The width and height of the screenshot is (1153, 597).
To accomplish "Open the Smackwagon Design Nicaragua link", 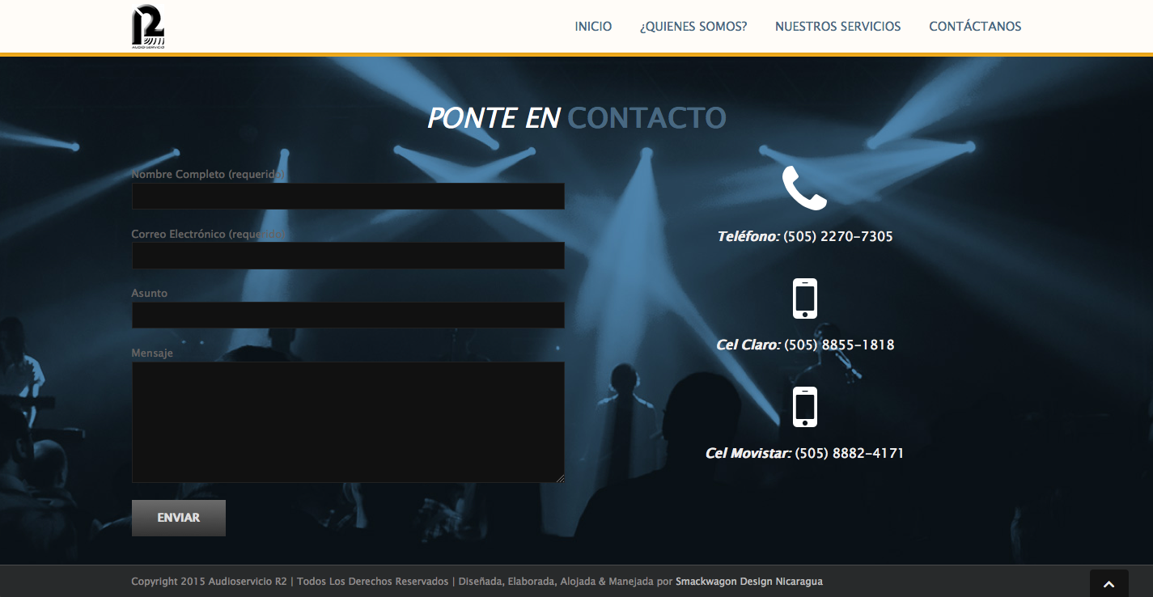I will pyautogui.click(x=749, y=582).
